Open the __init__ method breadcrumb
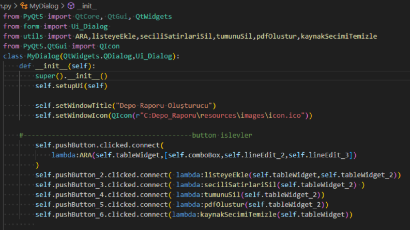Viewport: 410px width, 230px height. (87, 6)
